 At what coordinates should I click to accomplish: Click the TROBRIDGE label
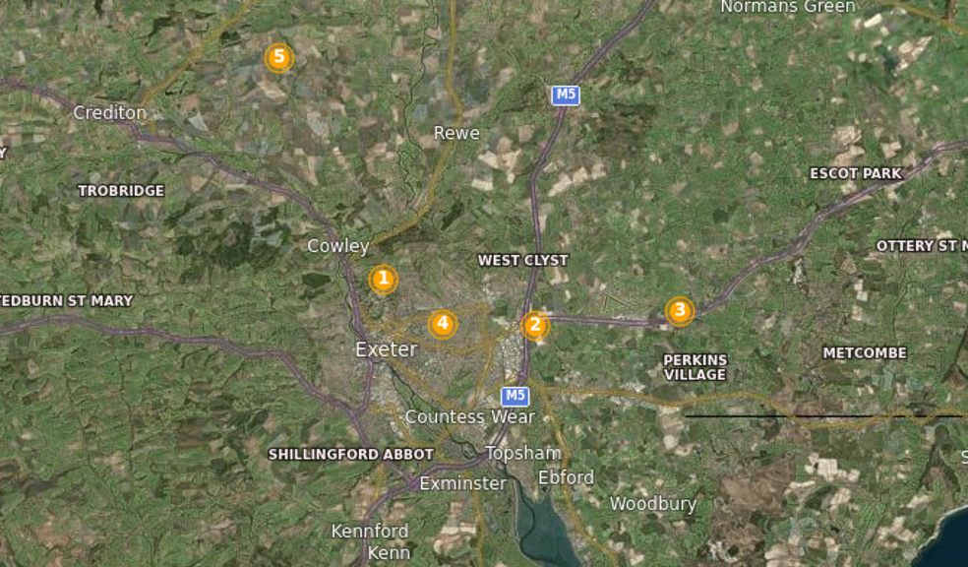point(121,191)
